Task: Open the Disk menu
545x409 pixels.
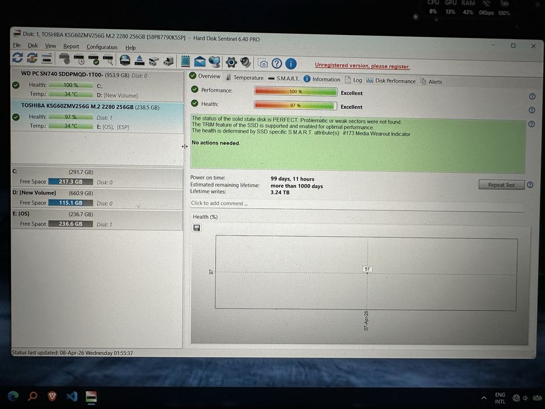Action: (x=33, y=46)
